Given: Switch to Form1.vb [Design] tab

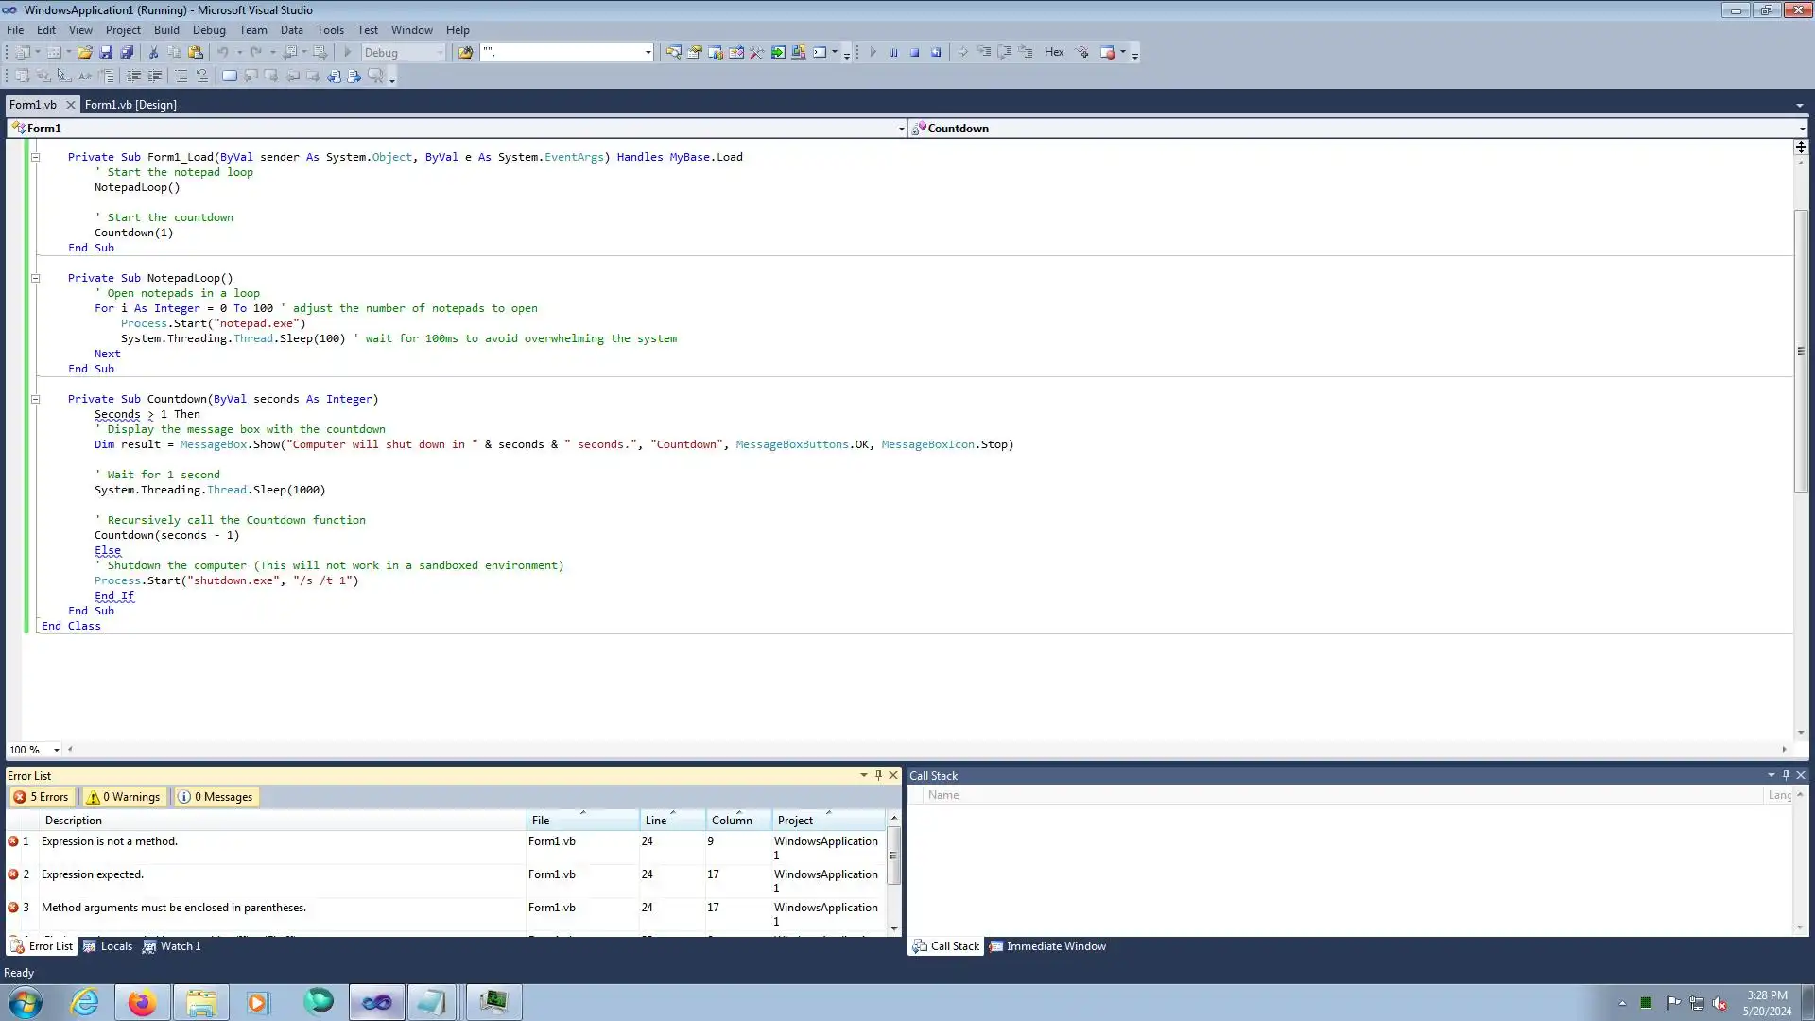Looking at the screenshot, I should point(130,105).
